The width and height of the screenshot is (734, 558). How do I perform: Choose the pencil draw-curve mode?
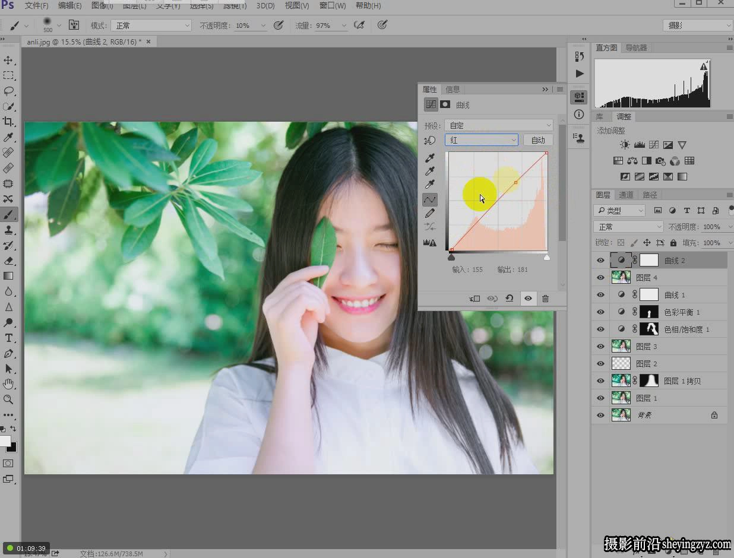point(430,213)
